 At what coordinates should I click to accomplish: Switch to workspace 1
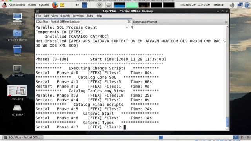pyautogui.click(x=236, y=137)
